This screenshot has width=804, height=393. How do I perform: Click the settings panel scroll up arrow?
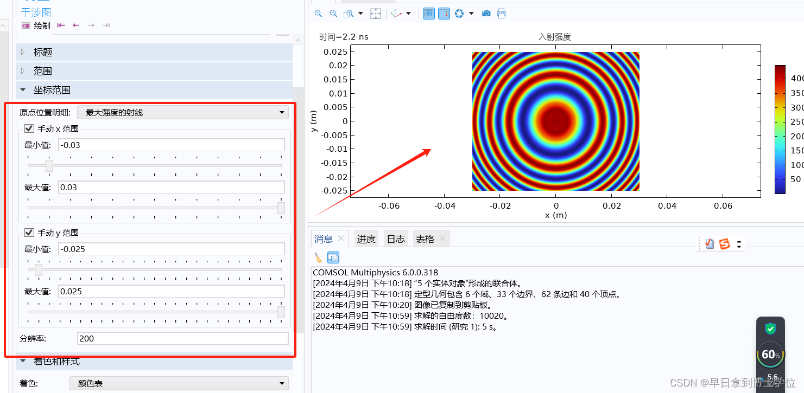click(x=297, y=40)
